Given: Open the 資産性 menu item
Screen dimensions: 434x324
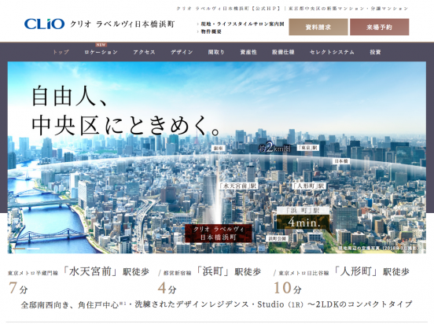Looking at the screenshot, I should tap(248, 52).
